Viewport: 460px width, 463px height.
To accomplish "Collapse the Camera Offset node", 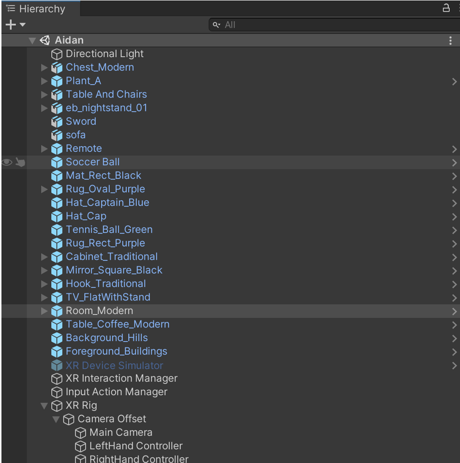I will click(x=57, y=419).
